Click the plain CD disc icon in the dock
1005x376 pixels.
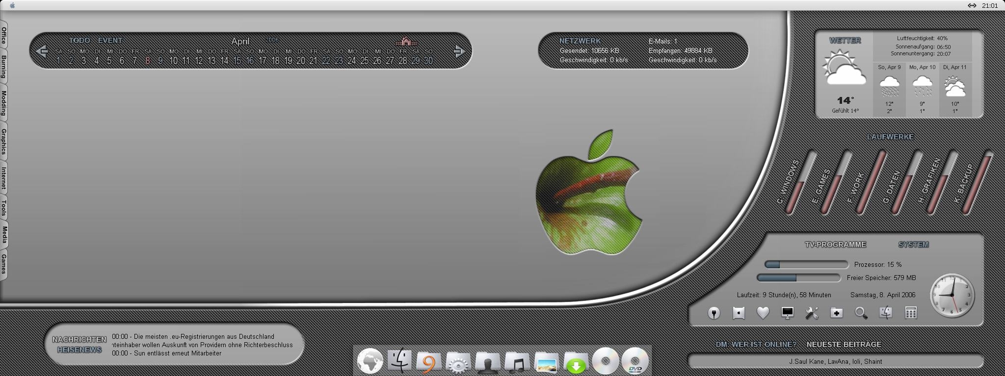(x=606, y=362)
